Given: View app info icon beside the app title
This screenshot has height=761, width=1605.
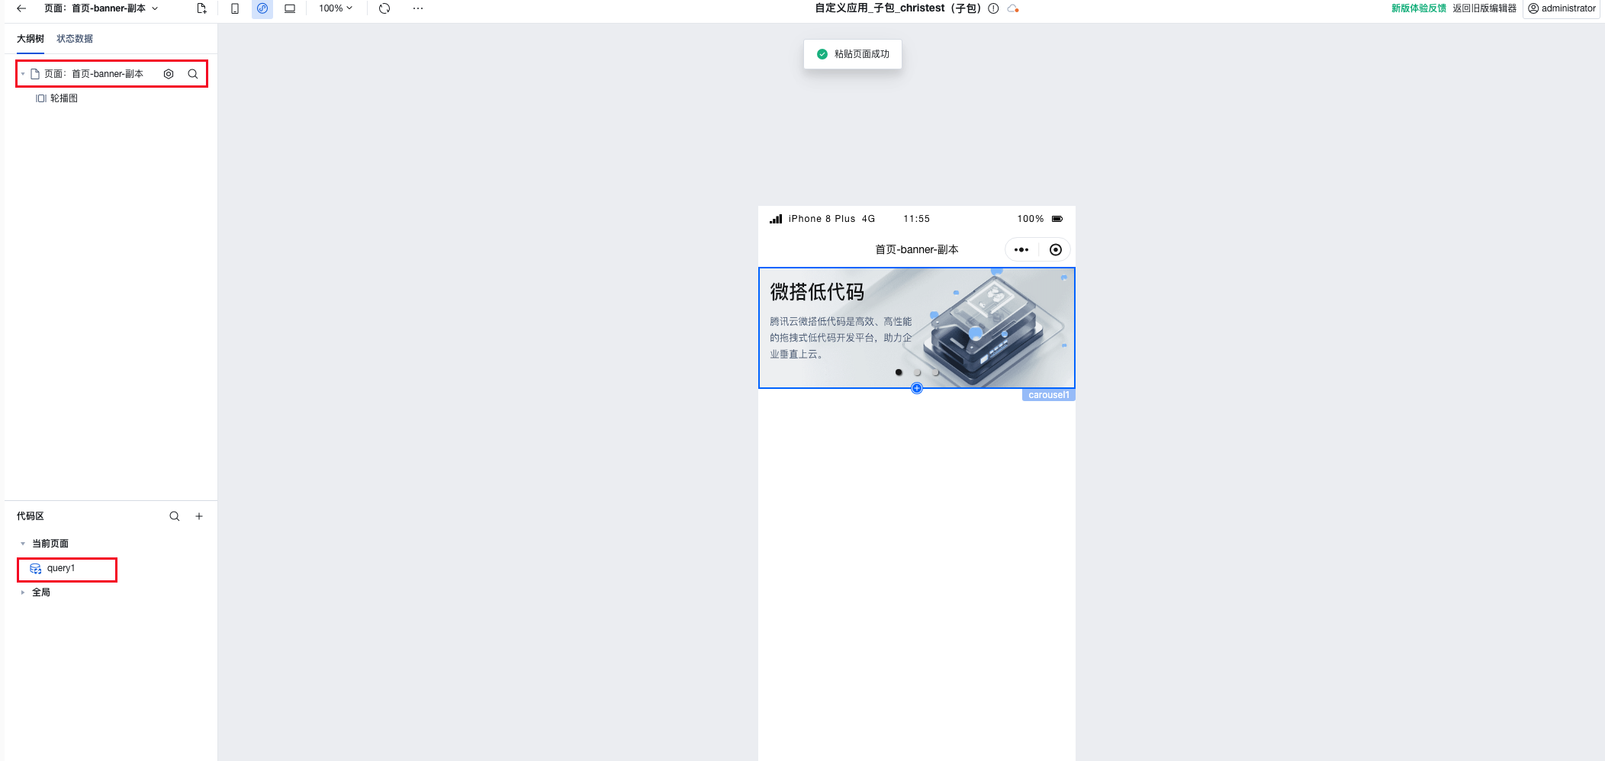Looking at the screenshot, I should point(993,8).
